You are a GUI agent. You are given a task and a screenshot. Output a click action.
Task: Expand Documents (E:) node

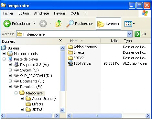(10, 81)
